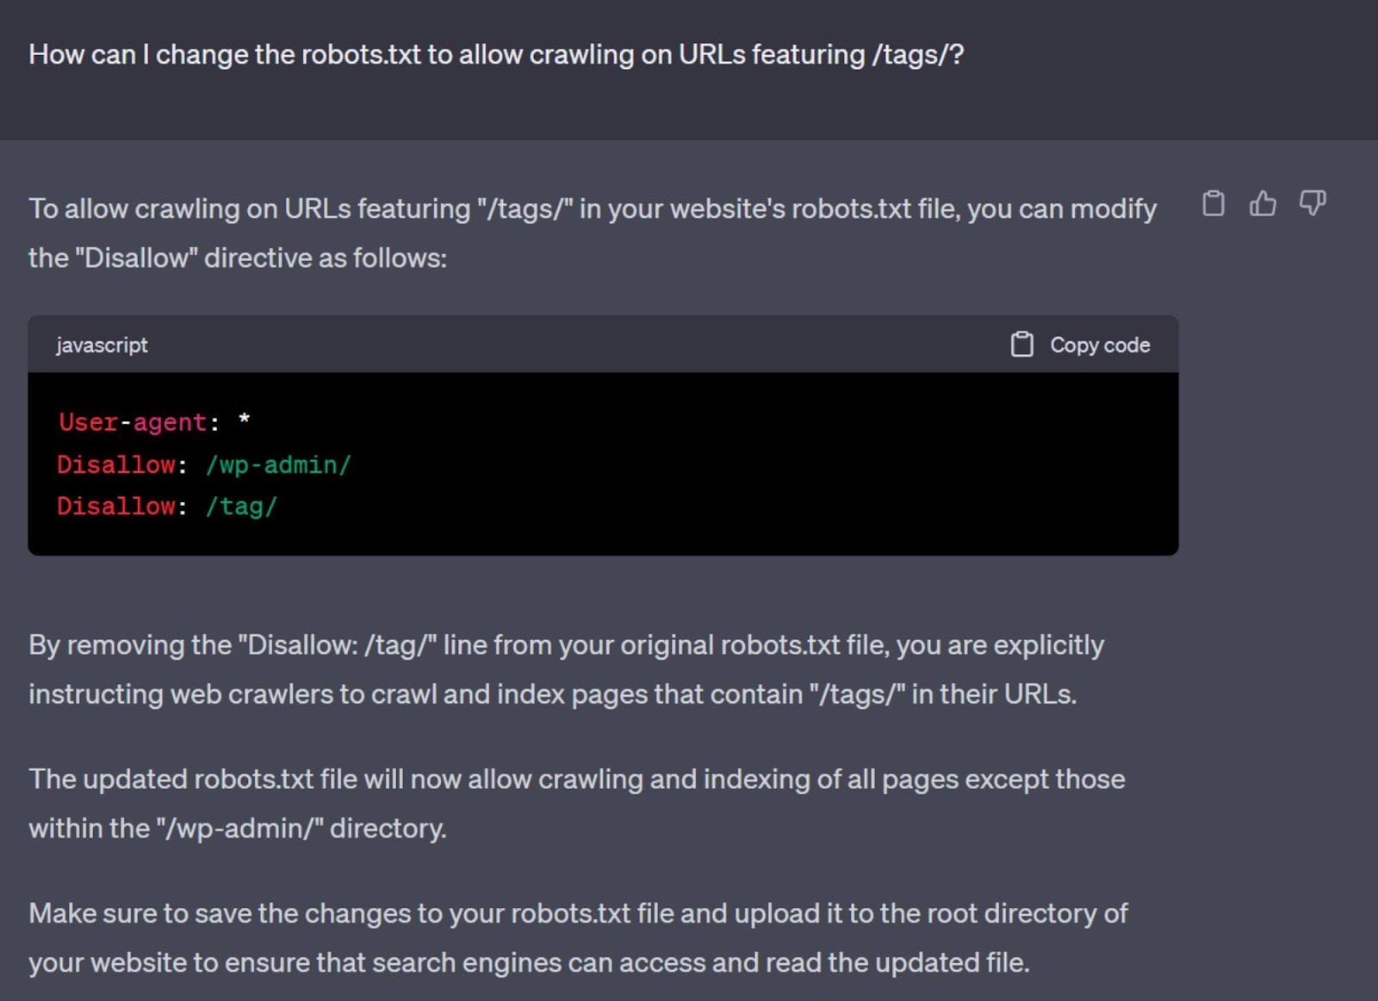Image resolution: width=1378 pixels, height=1001 pixels.
Task: Click the text 'within the "/wp-admin/" directory'
Action: pyautogui.click(x=238, y=829)
